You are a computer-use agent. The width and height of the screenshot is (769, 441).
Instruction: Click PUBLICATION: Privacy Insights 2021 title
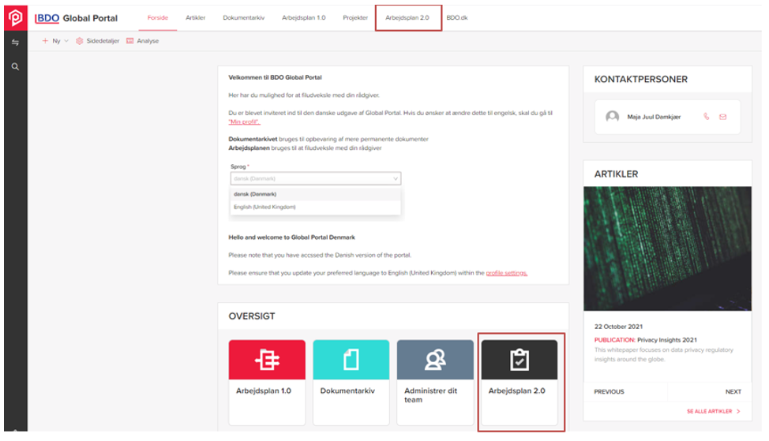click(x=645, y=339)
